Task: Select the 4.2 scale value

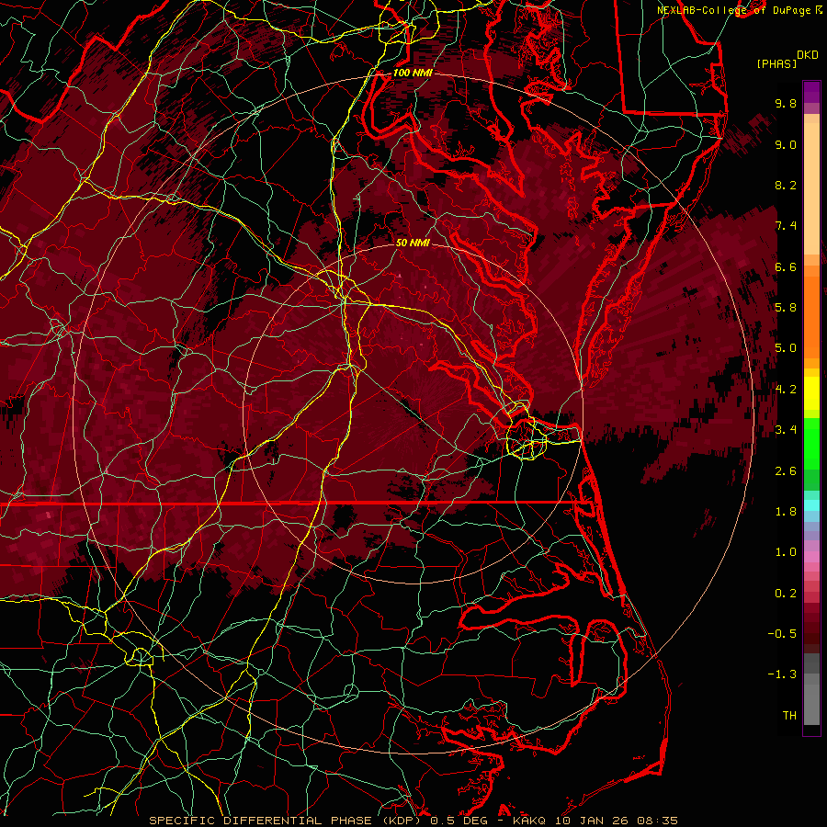Action: pos(786,390)
